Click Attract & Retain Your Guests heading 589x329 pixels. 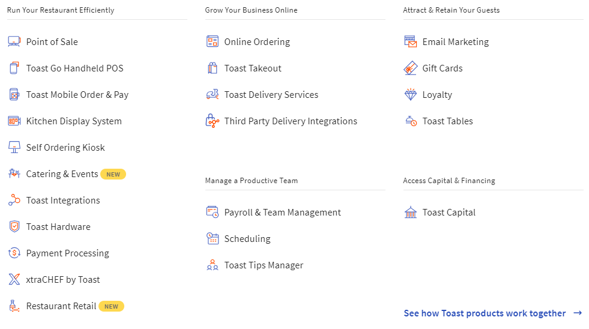pos(451,10)
